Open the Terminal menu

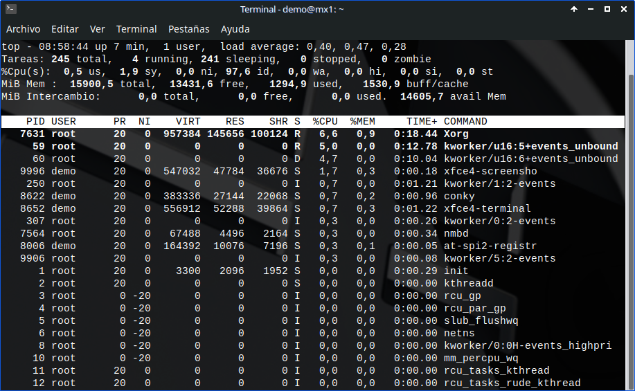[136, 29]
